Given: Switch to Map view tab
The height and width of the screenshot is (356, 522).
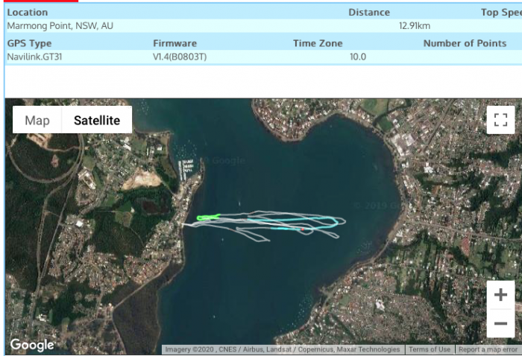Looking at the screenshot, I should tap(37, 120).
